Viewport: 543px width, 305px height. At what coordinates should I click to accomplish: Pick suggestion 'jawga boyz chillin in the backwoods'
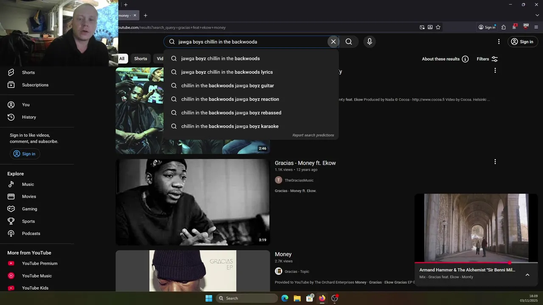pos(251,58)
